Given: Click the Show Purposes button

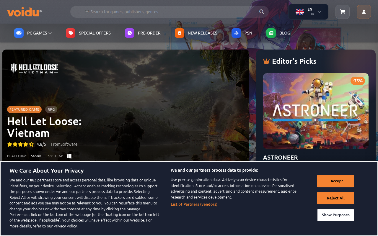Looking at the screenshot, I should point(335,215).
